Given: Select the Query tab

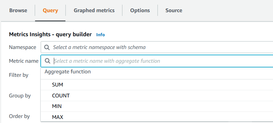Looking at the screenshot, I should (50, 10).
